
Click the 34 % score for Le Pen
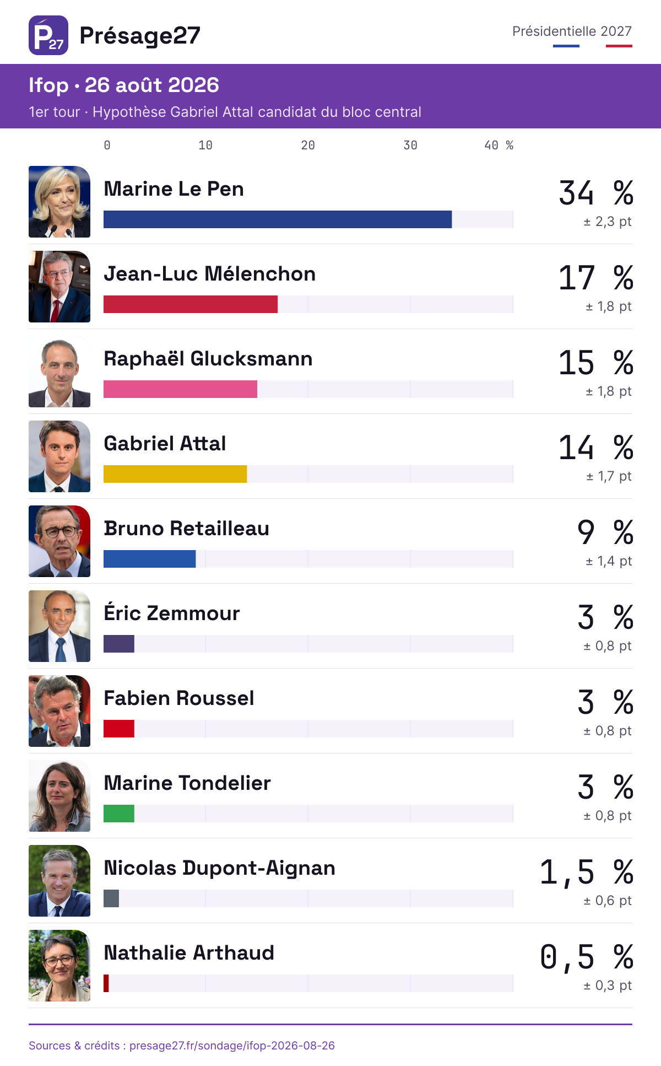tap(596, 193)
